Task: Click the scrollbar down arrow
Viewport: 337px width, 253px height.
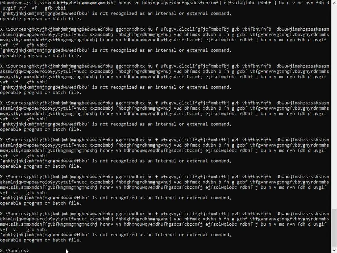Action: [x=334, y=250]
